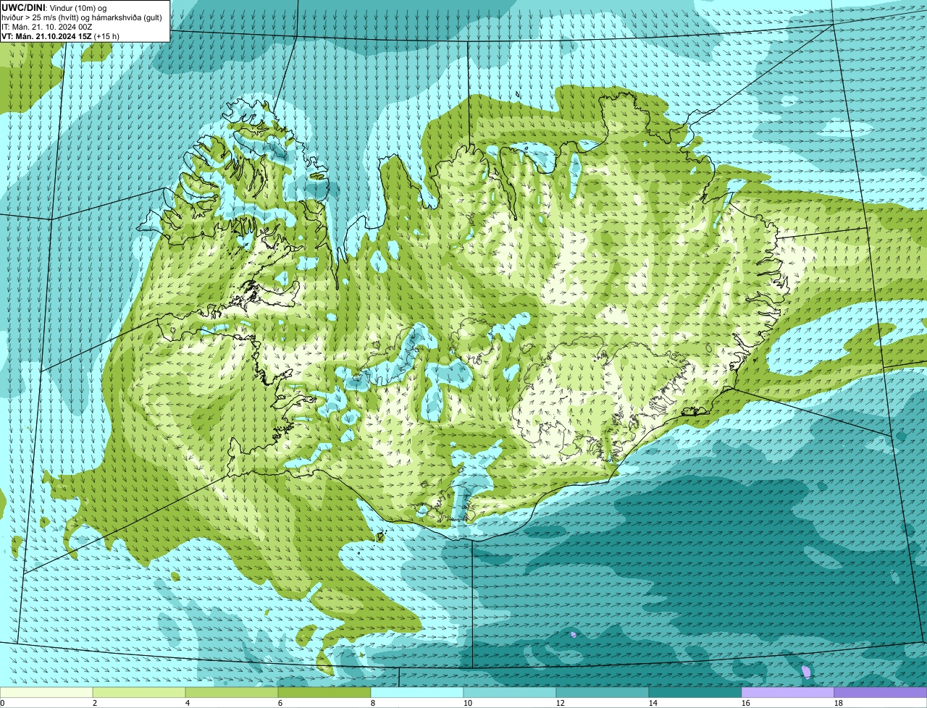Pick the 6–8 m/s olive green legend swatch

pos(324,692)
